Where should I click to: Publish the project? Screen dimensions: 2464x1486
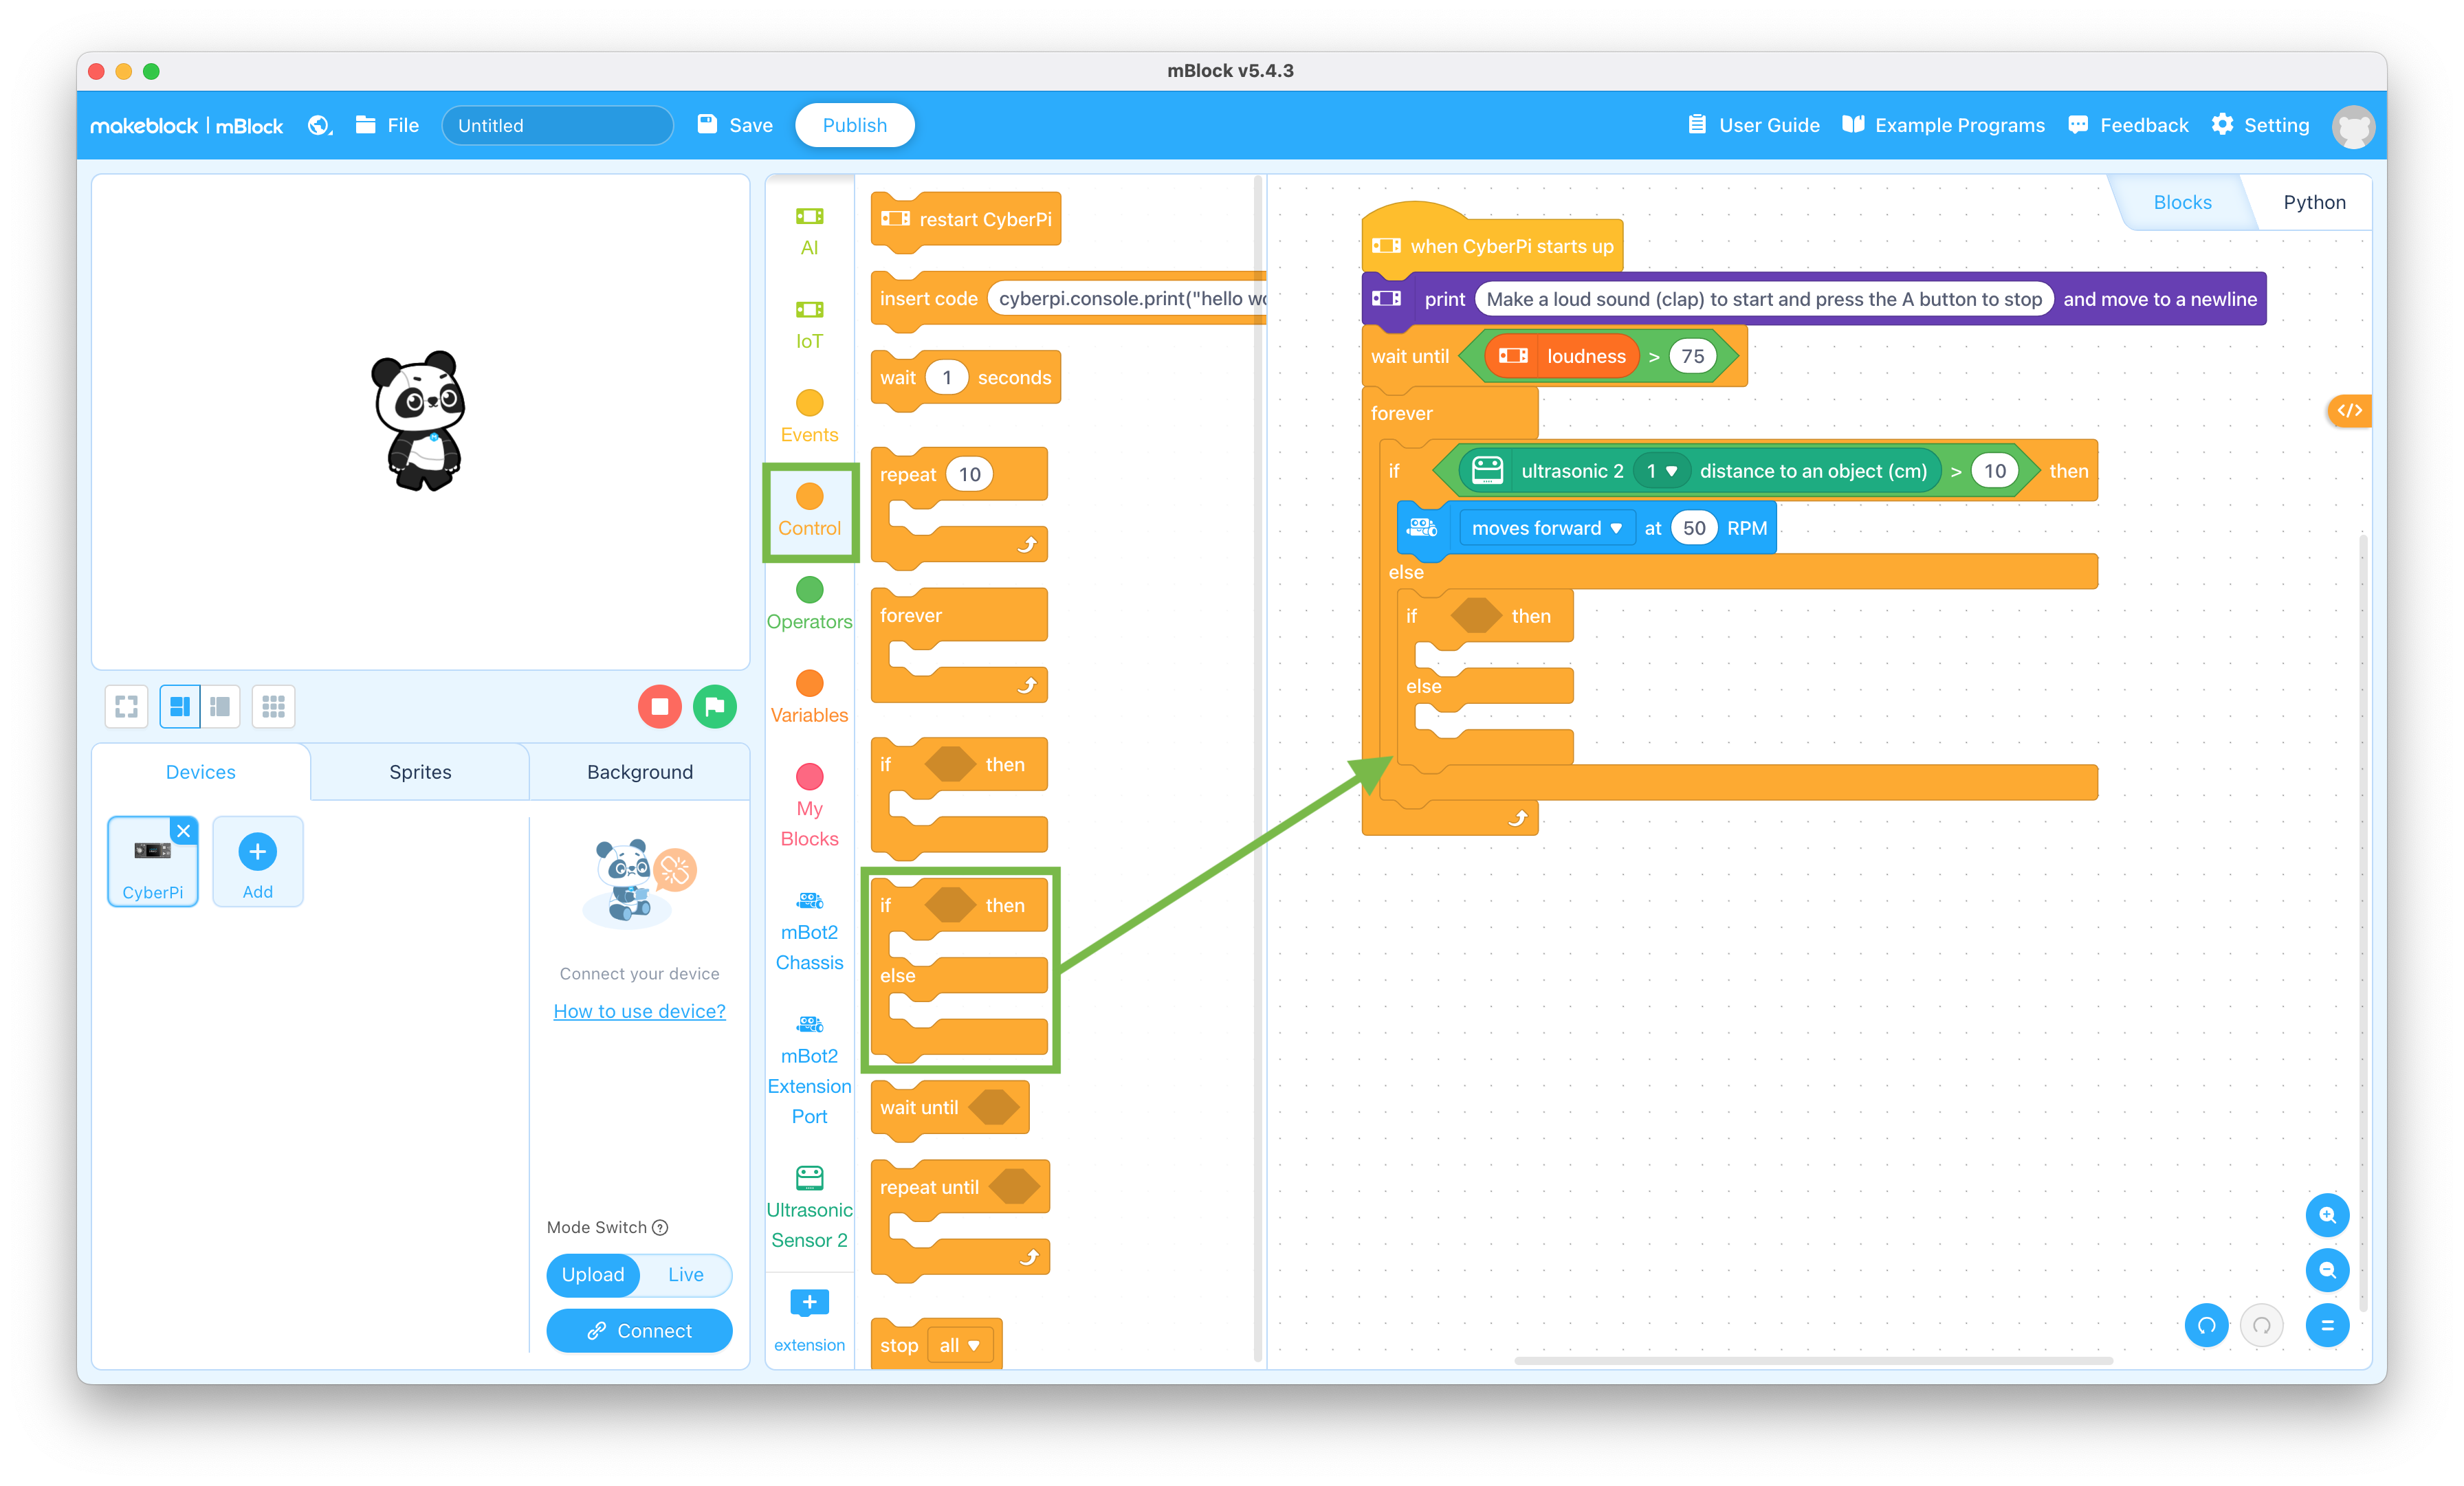pos(854,125)
